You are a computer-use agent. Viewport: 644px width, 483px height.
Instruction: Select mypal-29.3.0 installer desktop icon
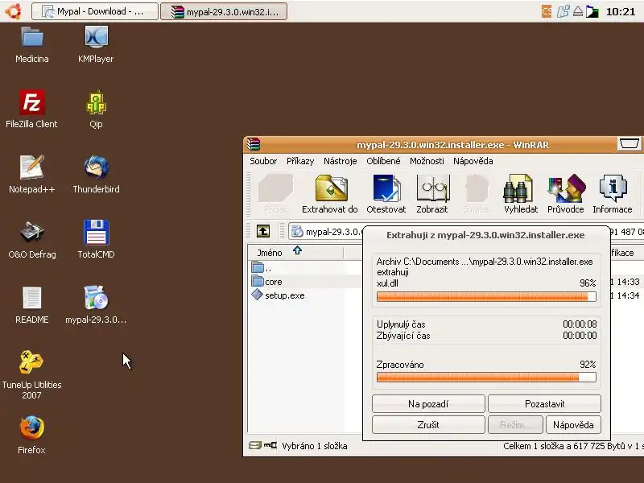click(96, 305)
